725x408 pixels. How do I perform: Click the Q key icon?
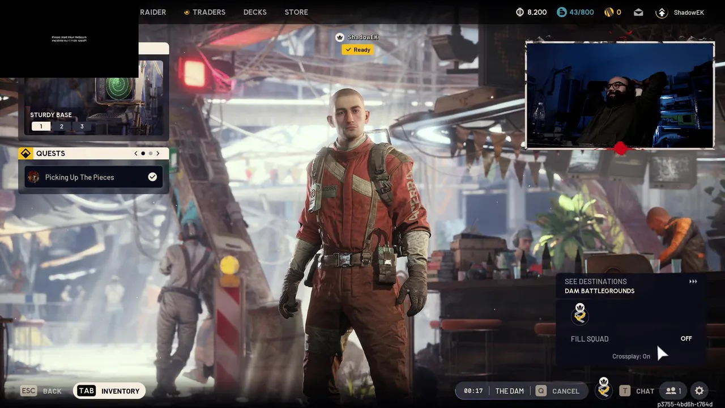pyautogui.click(x=541, y=391)
